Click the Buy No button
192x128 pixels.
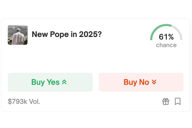(x=141, y=82)
